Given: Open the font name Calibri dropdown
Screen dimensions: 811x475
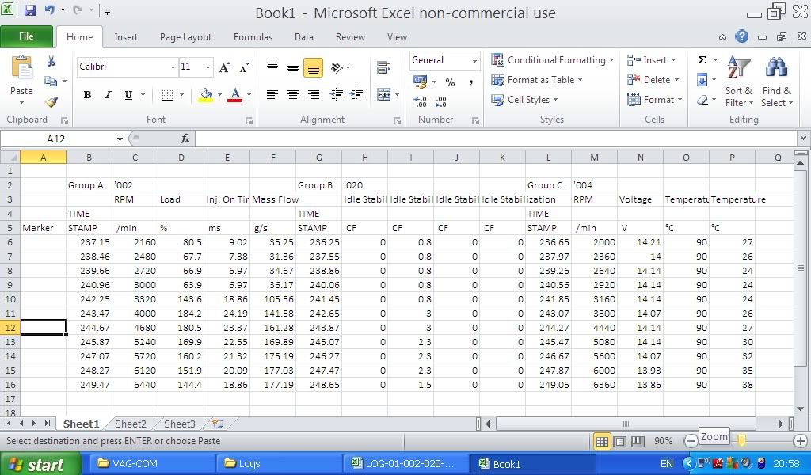Looking at the screenshot, I should [x=173, y=67].
